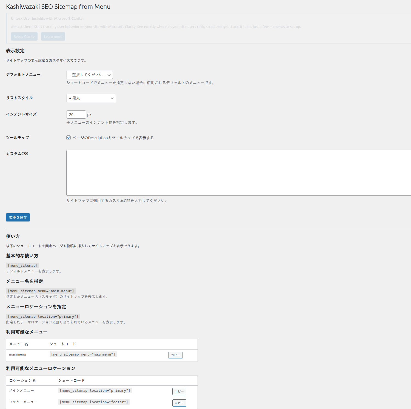This screenshot has width=411, height=409.
Task: Click the フッターメニュー row in locations table
Action: coord(22,402)
